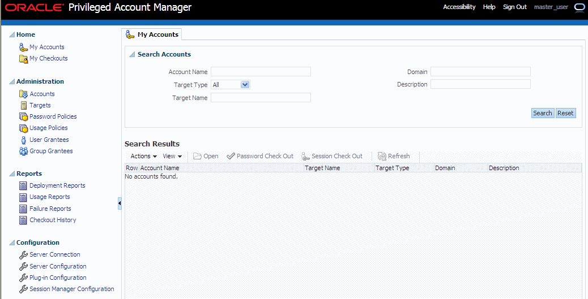
Task: Click the Deployment Reports calendar icon
Action: [x=23, y=185]
